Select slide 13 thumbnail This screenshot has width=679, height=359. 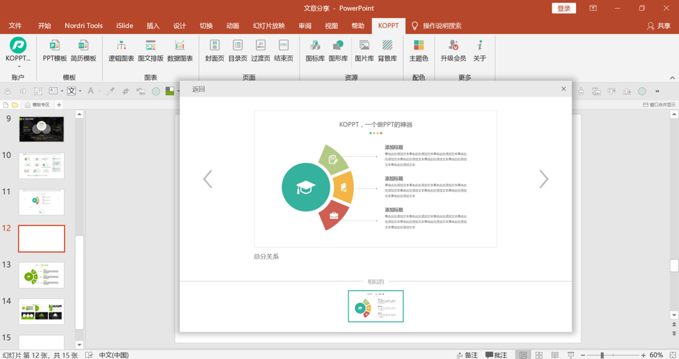coord(42,275)
